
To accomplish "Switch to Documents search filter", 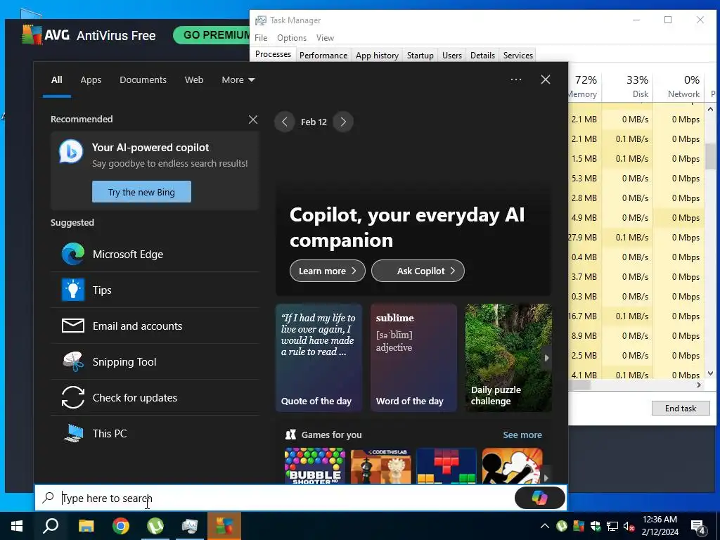I will (x=143, y=80).
